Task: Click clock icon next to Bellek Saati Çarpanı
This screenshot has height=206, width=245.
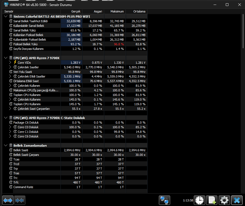Action: point(11,154)
